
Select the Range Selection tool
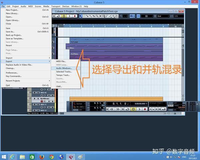84,16
